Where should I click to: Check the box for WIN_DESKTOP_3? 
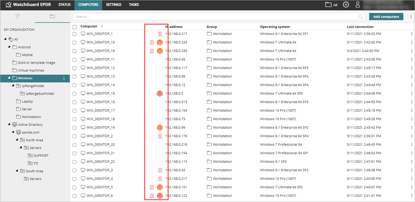[x=75, y=170]
